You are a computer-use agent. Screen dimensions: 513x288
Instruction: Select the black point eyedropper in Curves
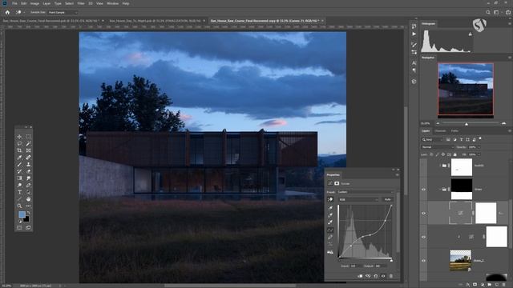(x=330, y=208)
